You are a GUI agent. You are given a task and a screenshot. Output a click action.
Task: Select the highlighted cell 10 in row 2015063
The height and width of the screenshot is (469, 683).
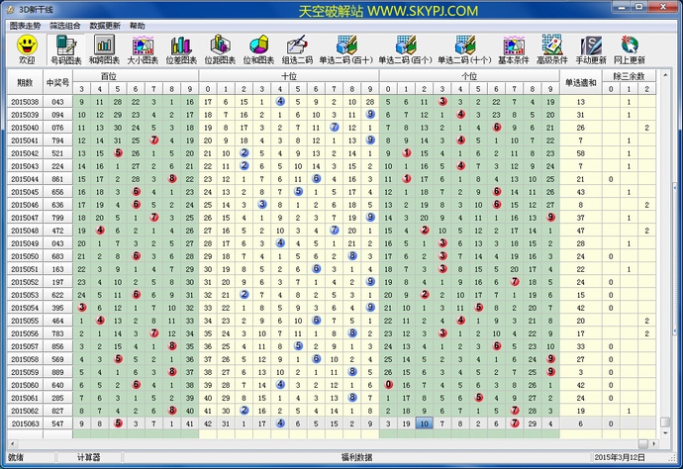click(x=424, y=423)
